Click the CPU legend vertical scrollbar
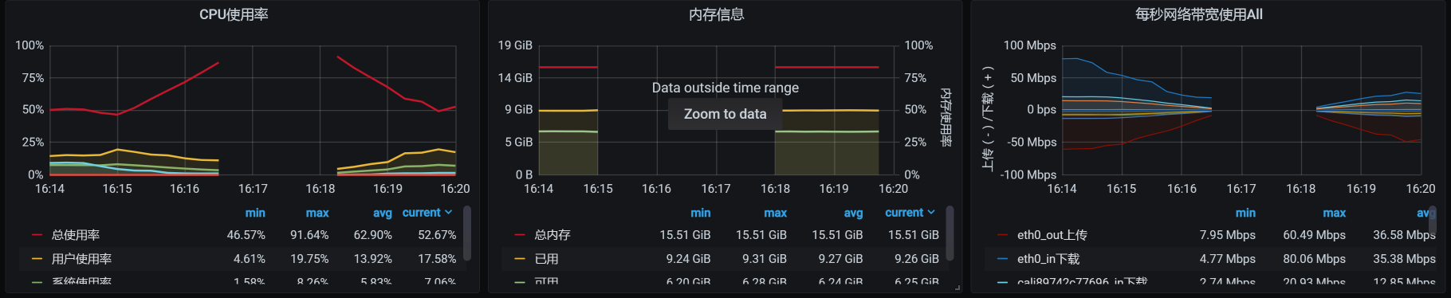 pyautogui.click(x=467, y=233)
